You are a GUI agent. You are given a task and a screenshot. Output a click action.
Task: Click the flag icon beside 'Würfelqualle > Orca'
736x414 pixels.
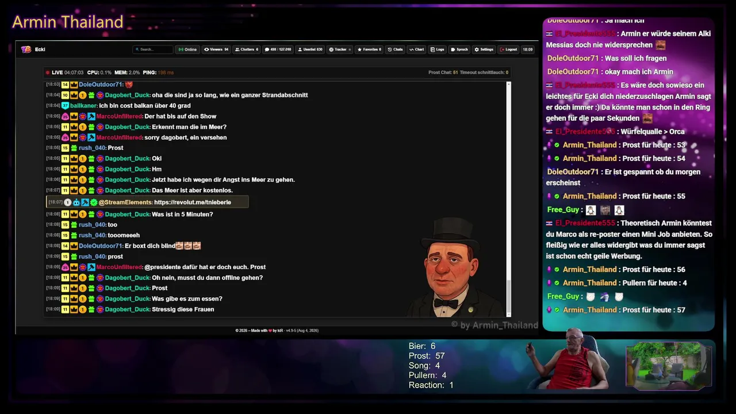(x=549, y=132)
